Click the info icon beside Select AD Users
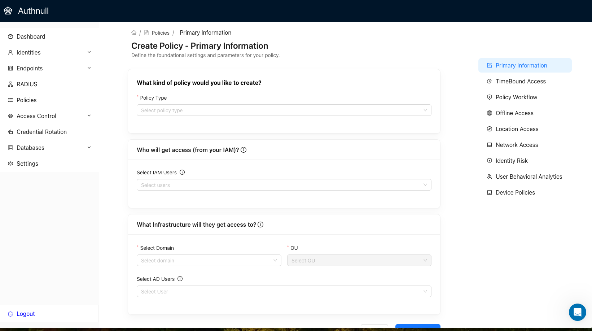This screenshot has width=592, height=331. tap(180, 279)
